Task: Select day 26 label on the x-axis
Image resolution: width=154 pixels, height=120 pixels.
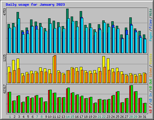Action: 122,117
